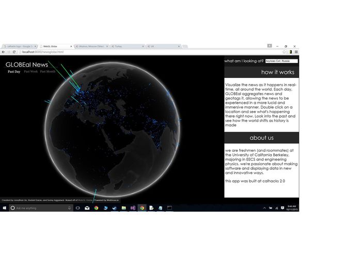The width and height of the screenshot is (359, 255).
Task: Open the Windows Start menu
Action: 4,208
